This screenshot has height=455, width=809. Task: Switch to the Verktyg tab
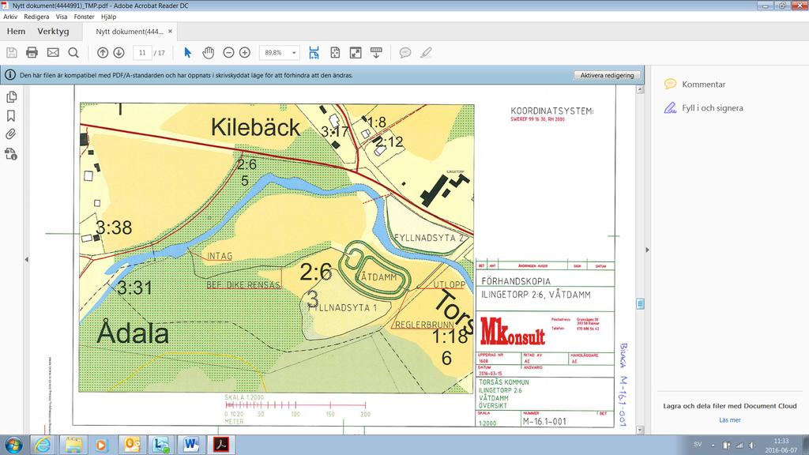point(53,32)
